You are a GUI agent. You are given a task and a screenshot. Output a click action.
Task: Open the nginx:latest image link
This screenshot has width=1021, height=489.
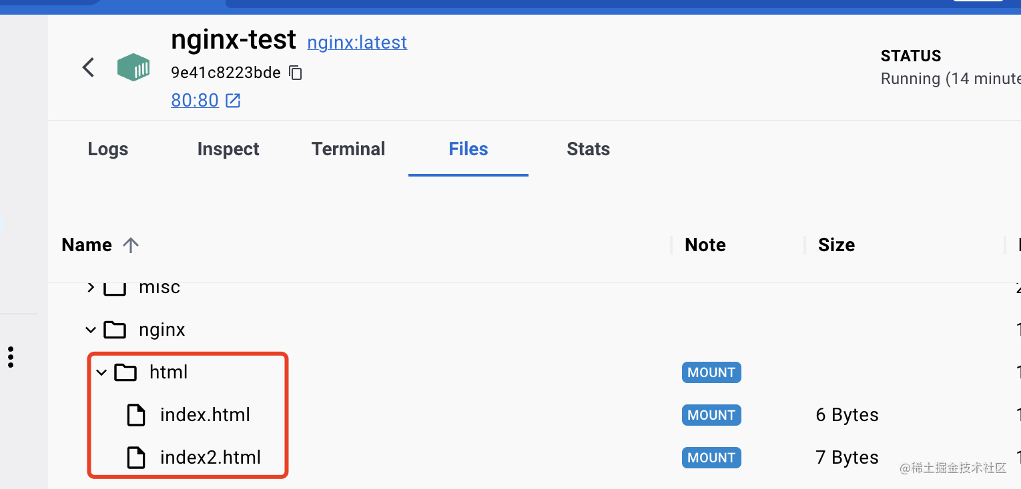pyautogui.click(x=357, y=43)
